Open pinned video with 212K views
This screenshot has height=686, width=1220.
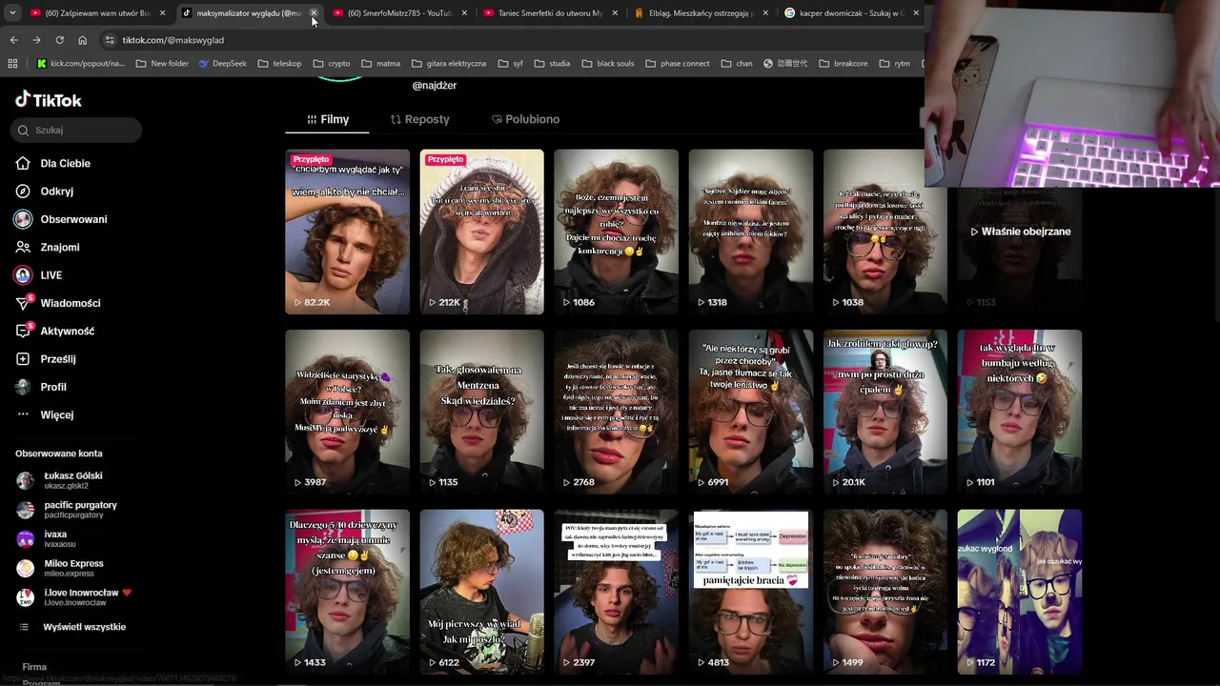481,232
